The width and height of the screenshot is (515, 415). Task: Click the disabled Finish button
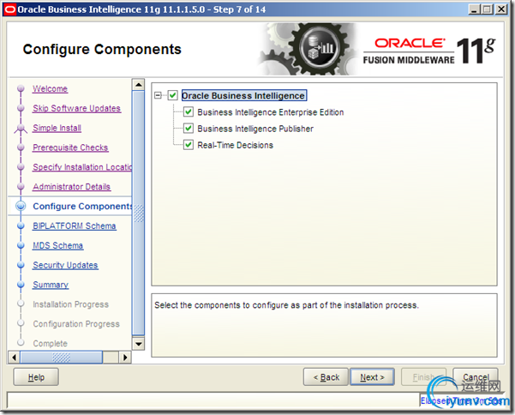coord(423,377)
